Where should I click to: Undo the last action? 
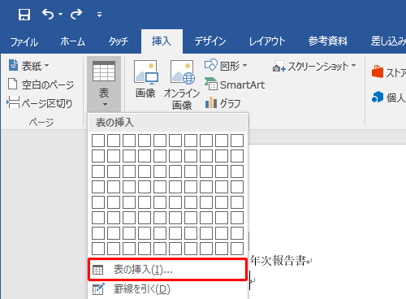(x=48, y=14)
